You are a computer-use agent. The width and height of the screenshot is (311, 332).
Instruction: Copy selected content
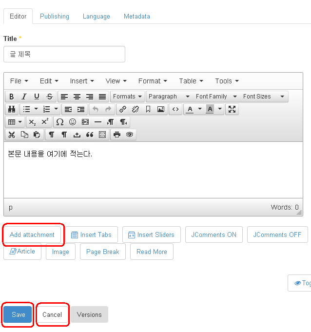pos(24,135)
